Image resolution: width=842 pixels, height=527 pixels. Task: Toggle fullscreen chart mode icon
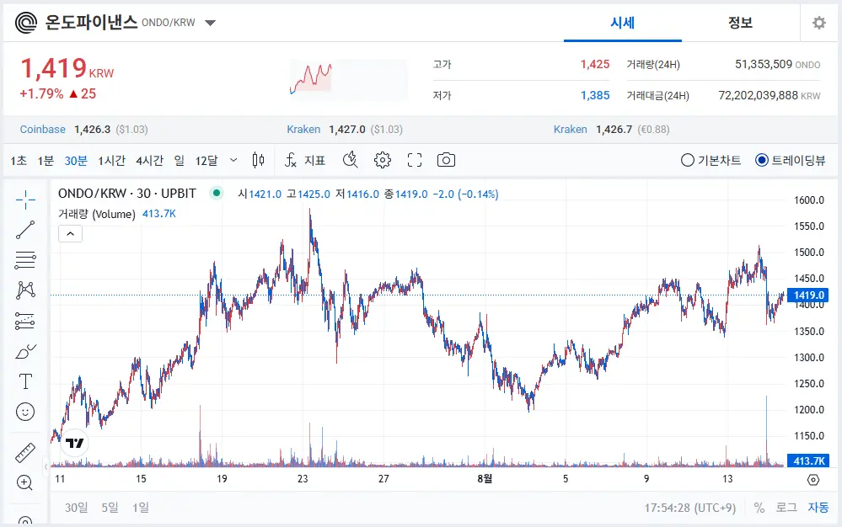coord(415,160)
